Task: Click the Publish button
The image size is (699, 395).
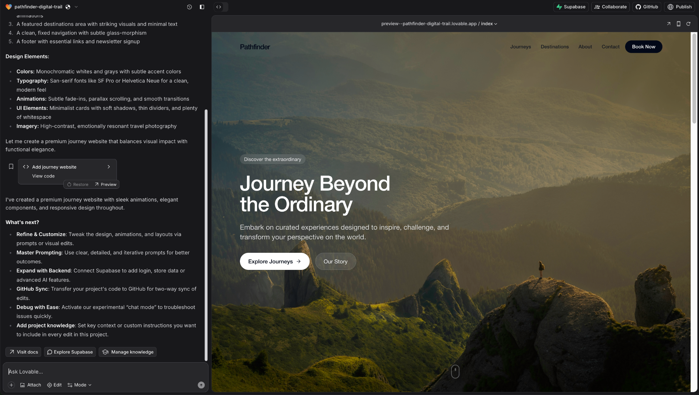Action: click(679, 7)
